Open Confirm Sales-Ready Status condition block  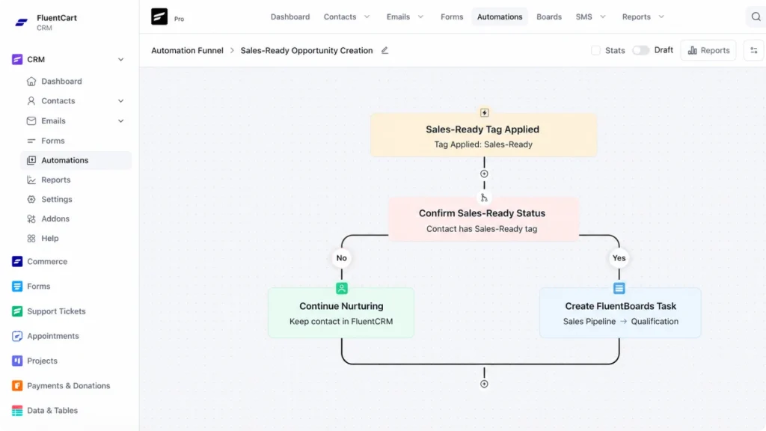click(484, 219)
